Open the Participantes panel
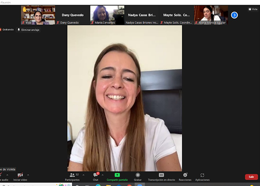This screenshot has height=186, width=260. pos(72,177)
